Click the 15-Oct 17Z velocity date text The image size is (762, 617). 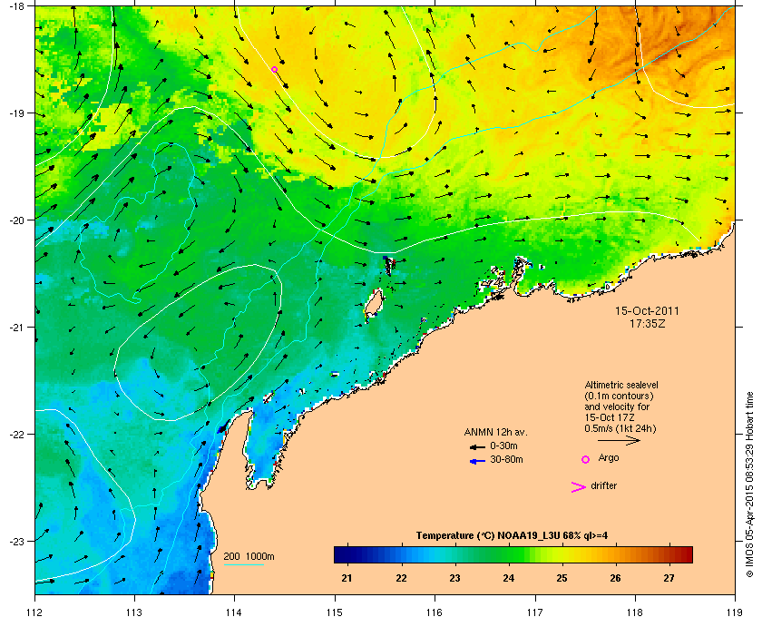point(610,418)
